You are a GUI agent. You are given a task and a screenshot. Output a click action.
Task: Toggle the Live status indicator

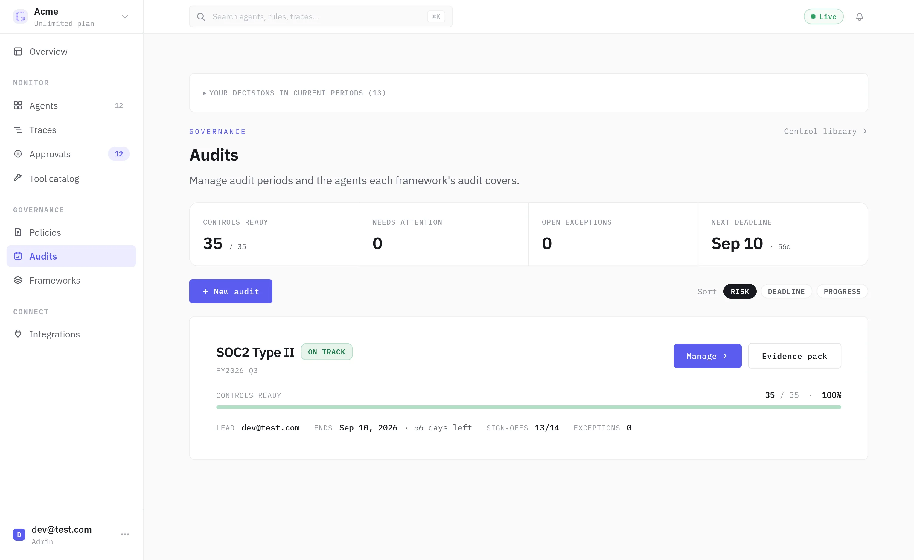[x=823, y=17]
